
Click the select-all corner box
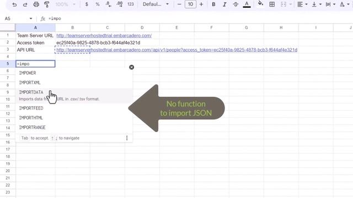click(8, 28)
